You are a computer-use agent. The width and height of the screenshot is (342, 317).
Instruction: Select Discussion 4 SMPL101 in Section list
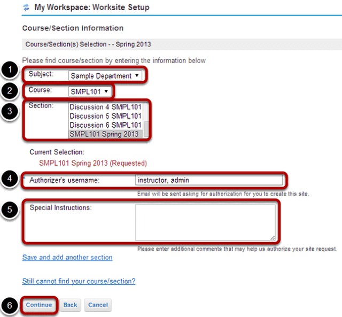tap(106, 107)
